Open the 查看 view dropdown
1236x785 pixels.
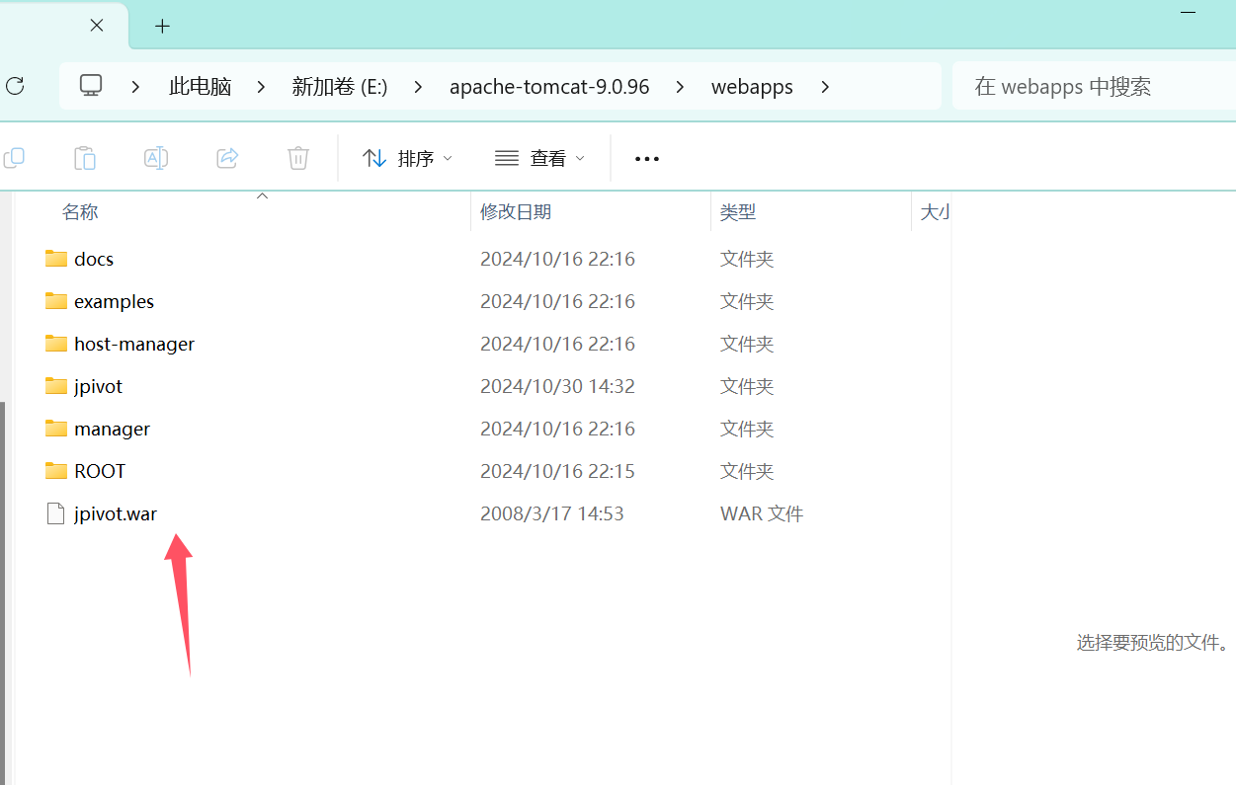click(x=539, y=158)
